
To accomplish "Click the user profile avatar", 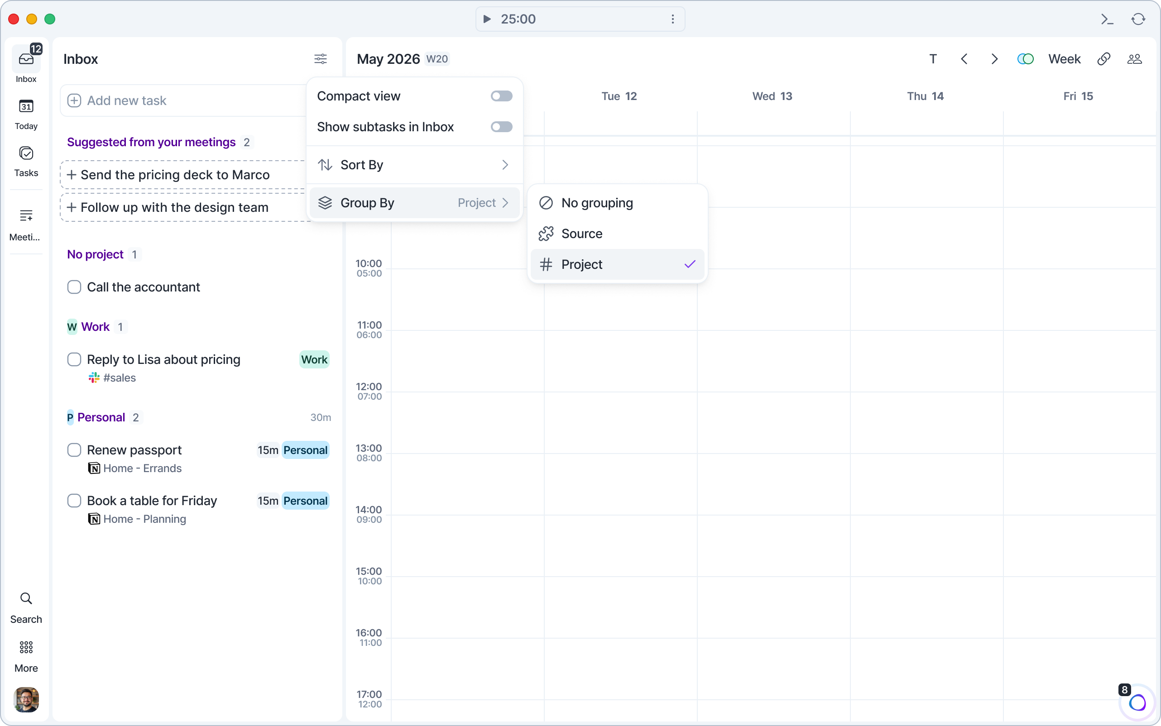I will click(26, 699).
